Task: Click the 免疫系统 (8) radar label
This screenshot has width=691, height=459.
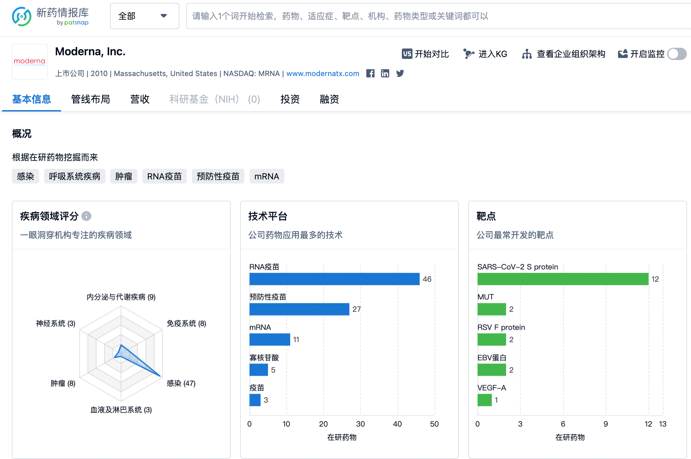Action: (x=186, y=323)
